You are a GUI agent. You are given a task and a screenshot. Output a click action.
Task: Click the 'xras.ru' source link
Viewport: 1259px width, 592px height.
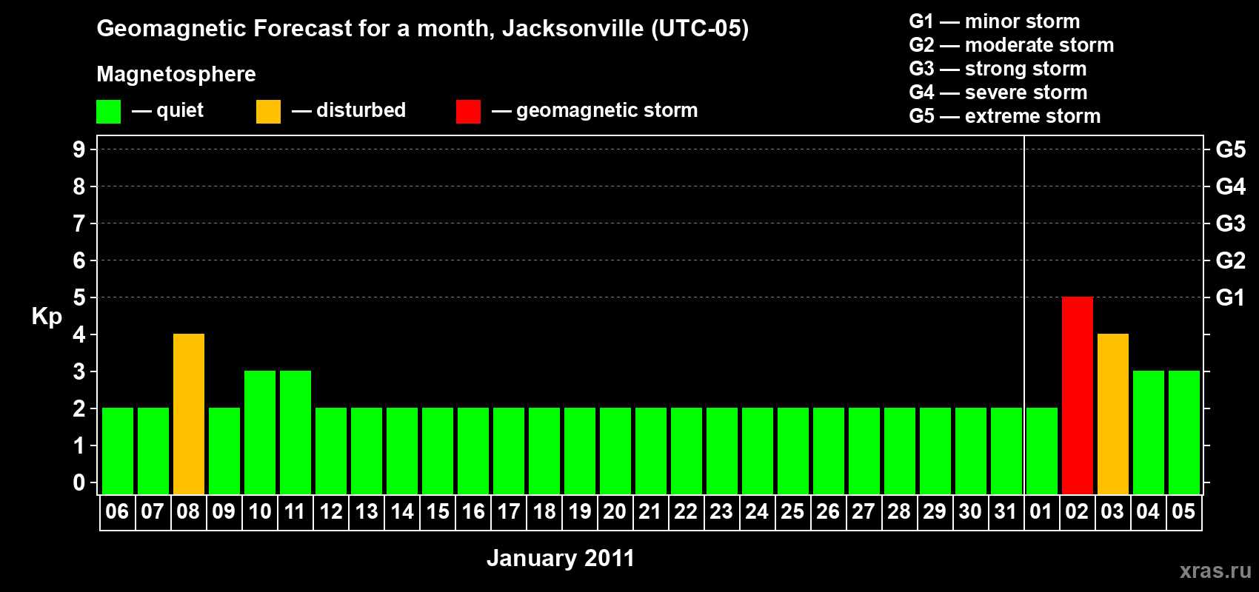(1215, 571)
